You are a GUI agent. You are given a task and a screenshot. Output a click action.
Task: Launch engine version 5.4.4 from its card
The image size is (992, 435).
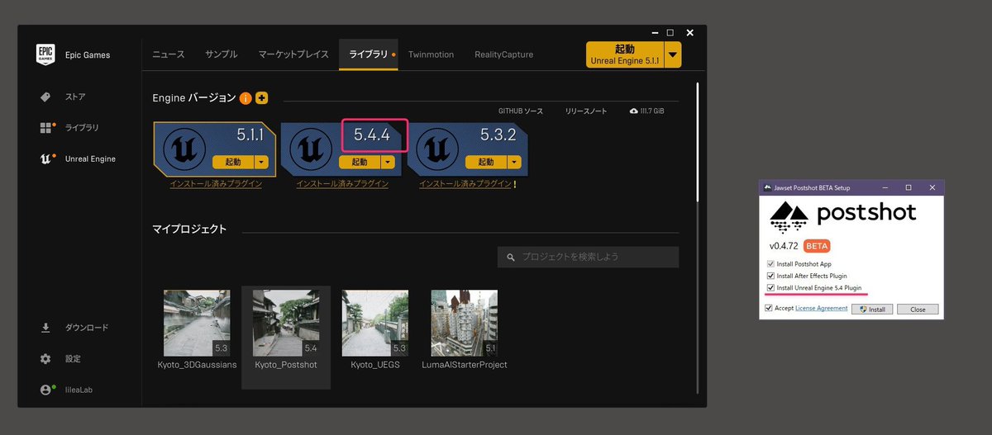pos(360,162)
